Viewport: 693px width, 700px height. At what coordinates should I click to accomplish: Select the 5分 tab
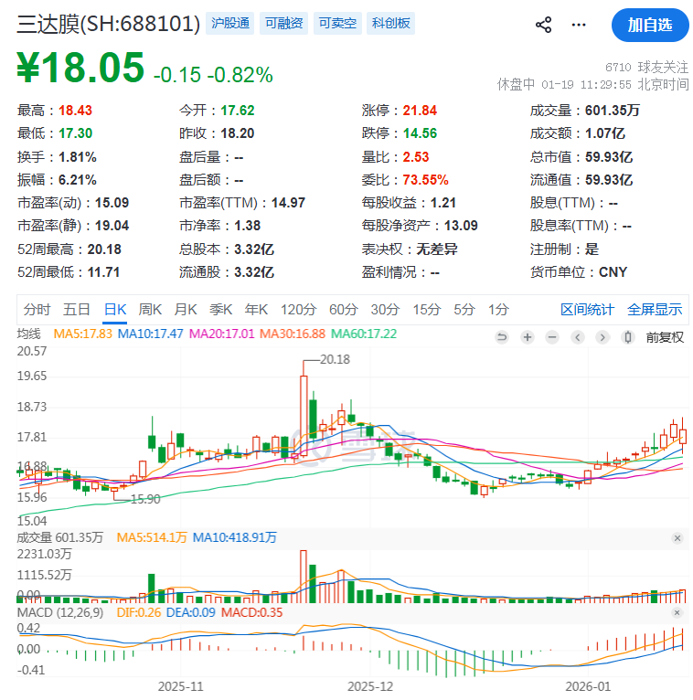point(464,310)
